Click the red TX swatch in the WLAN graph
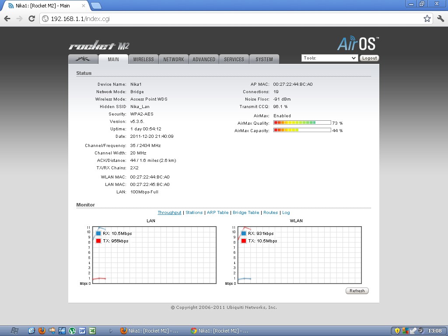The width and height of the screenshot is (448, 336). (x=244, y=241)
